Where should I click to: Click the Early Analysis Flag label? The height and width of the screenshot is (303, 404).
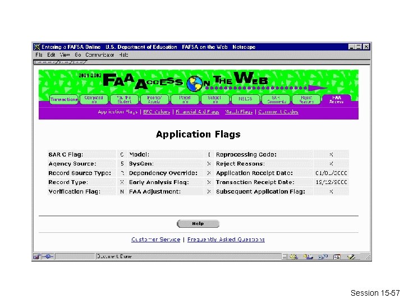[x=159, y=182]
